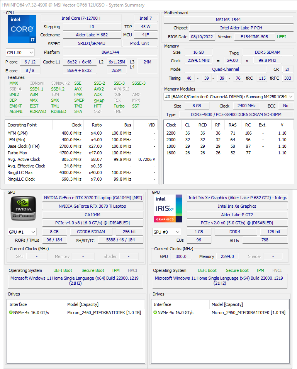
Task: Click the UEFI label beside BIOS version
Action: (281, 37)
